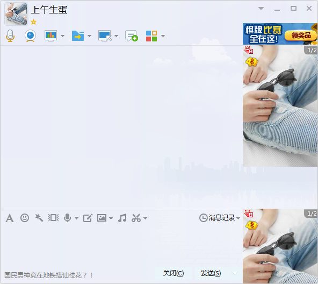Expand the screenshot options dropdown arrow
Viewport: 318px width, 284px height.
point(145,218)
